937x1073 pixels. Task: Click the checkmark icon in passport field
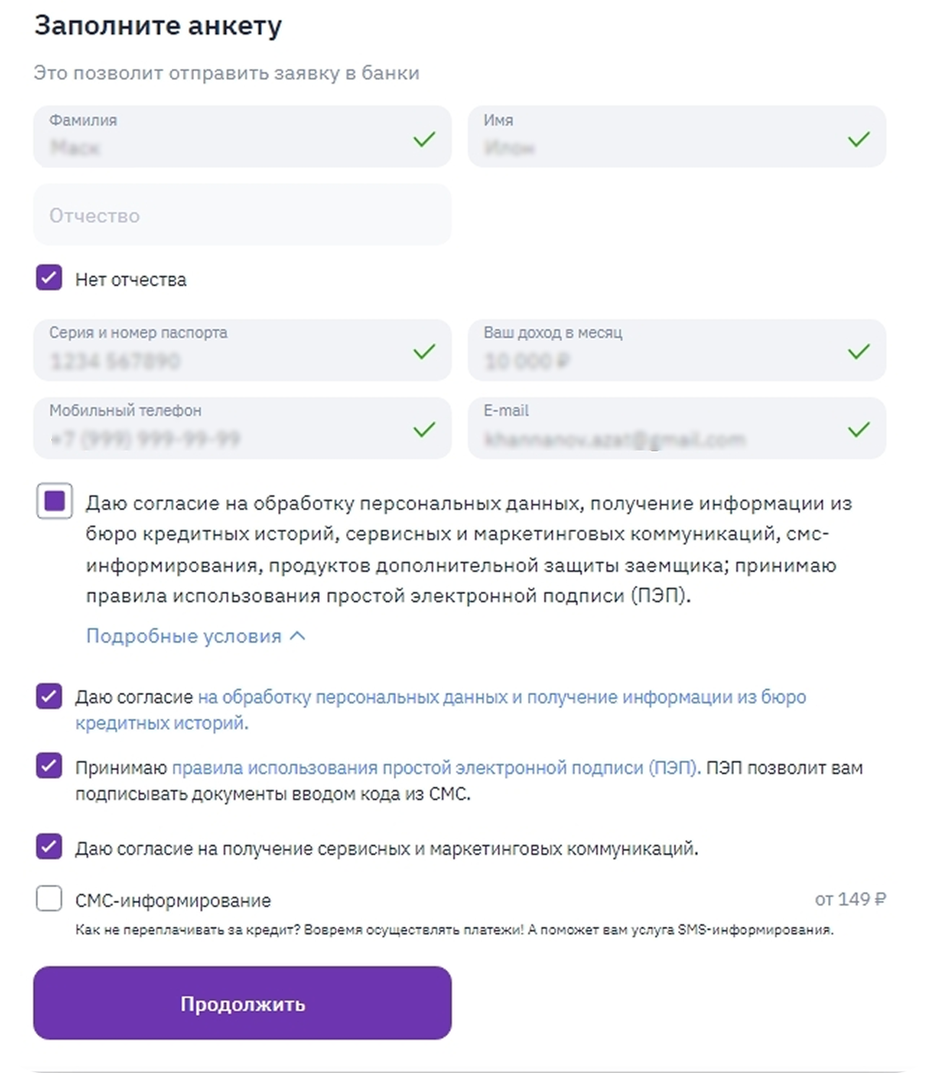424,352
